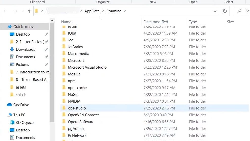This screenshot has height=141, width=250.
Task: Click the navigation pane scrollbar track
Action: [x=52, y=131]
